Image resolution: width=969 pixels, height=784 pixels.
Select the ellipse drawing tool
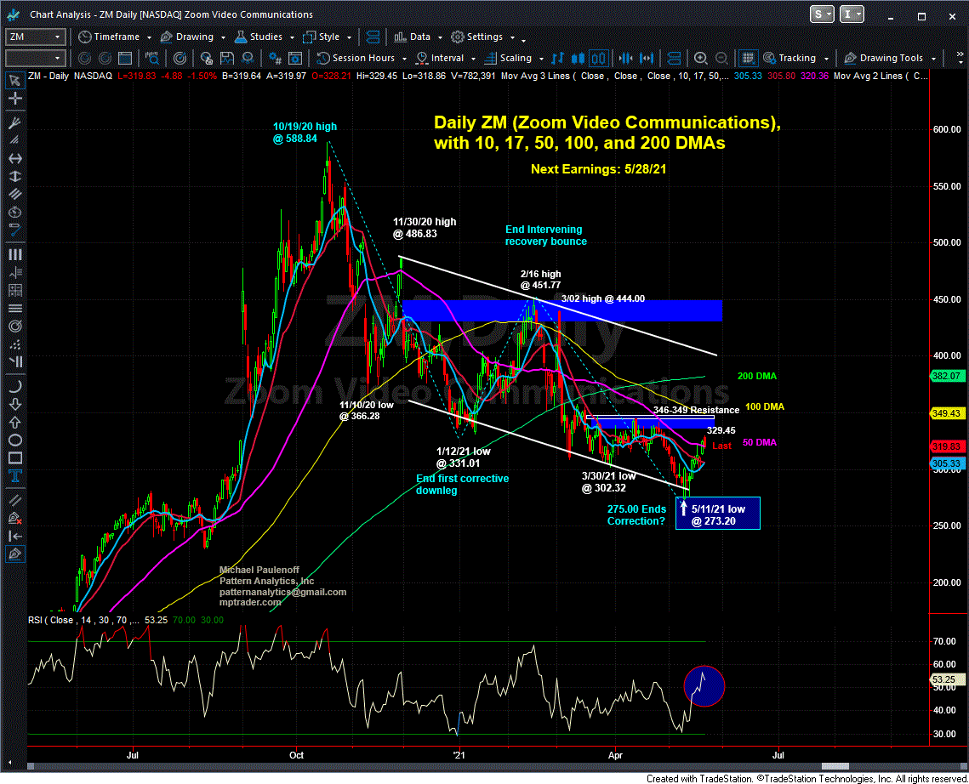(14, 440)
